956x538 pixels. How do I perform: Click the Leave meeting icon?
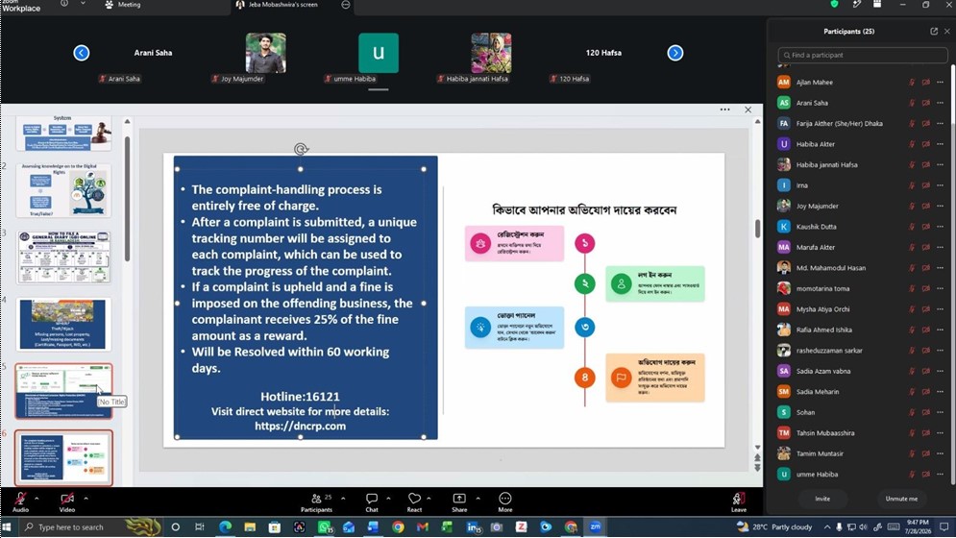738,502
